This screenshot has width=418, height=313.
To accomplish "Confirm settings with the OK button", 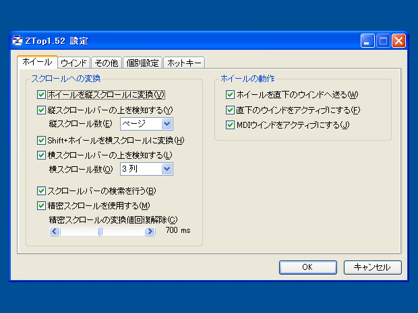I will pyautogui.click(x=308, y=267).
